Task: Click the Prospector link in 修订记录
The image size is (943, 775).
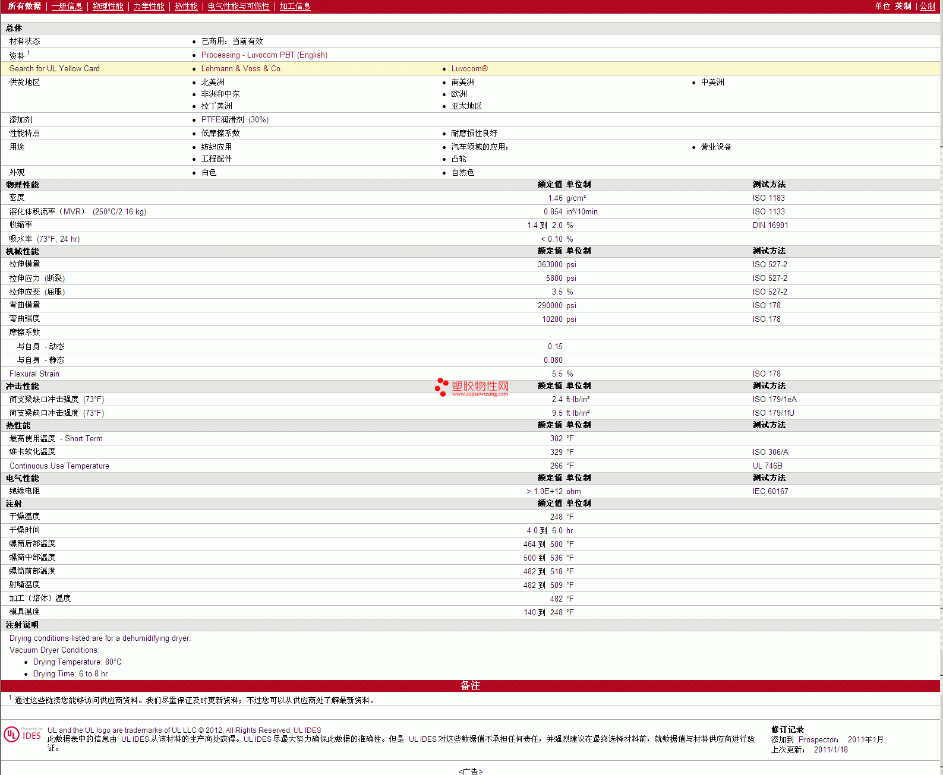Action: (818, 740)
